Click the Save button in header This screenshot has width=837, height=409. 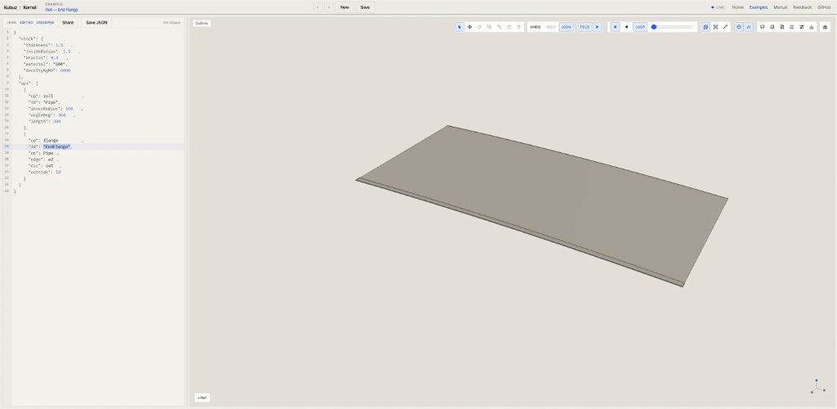pos(365,7)
